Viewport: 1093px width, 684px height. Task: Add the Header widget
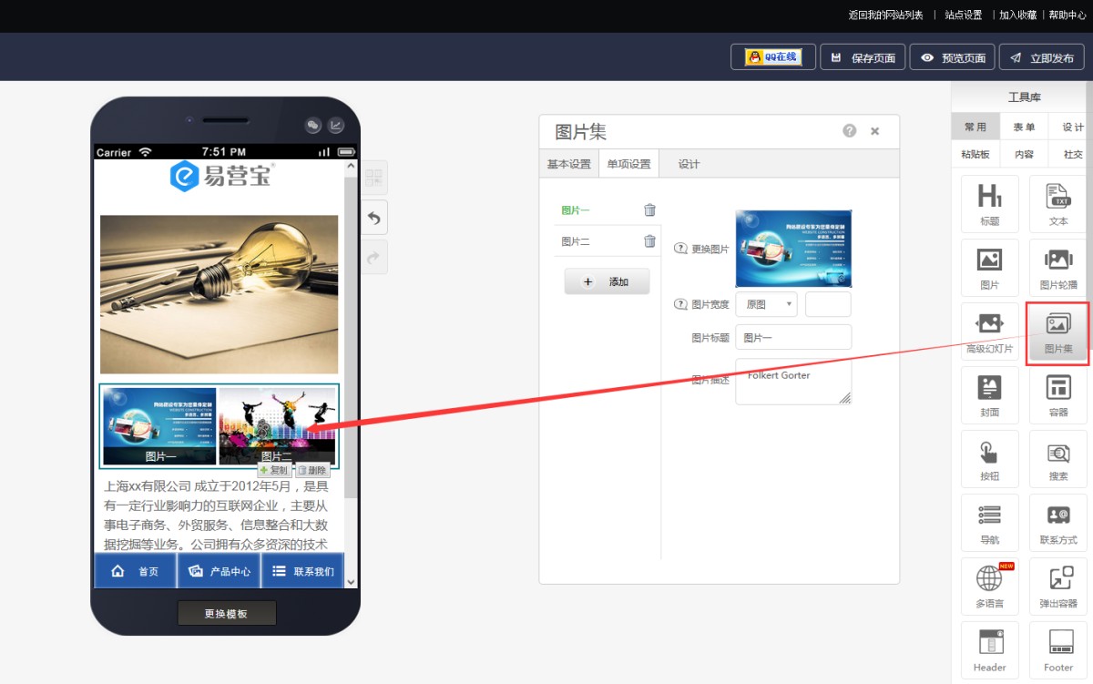click(989, 650)
